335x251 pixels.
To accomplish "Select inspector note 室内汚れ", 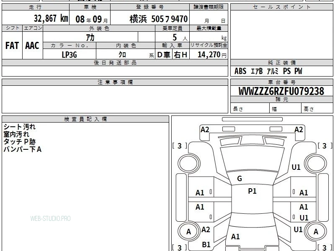I will (16, 134).
